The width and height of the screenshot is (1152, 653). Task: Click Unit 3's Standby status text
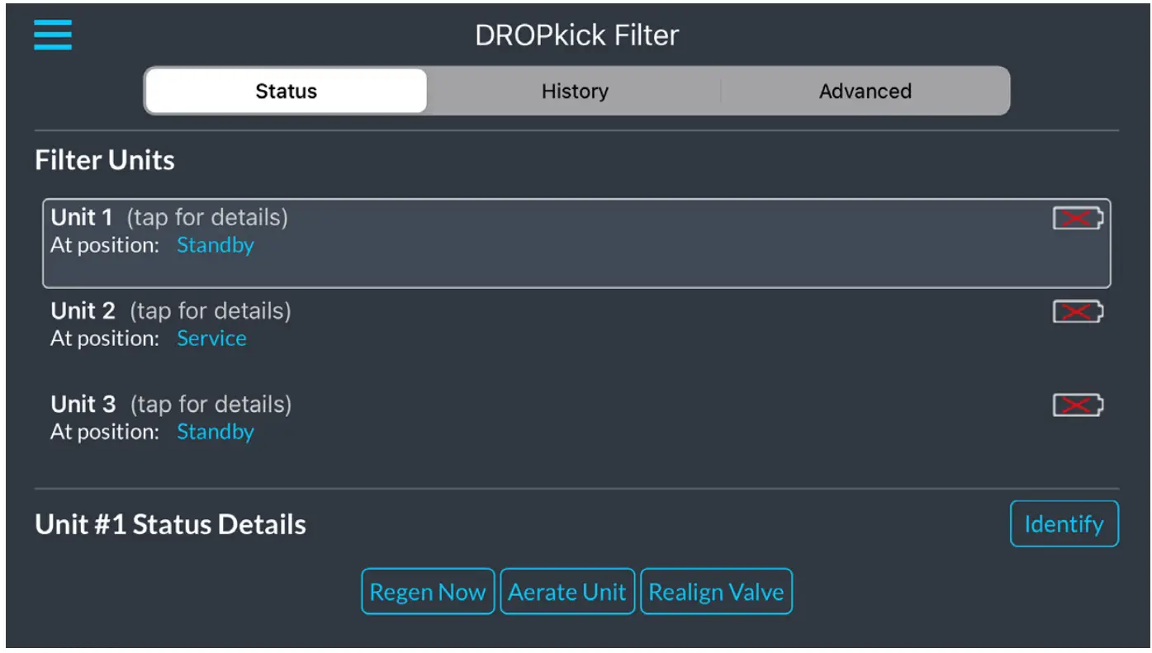pos(216,432)
